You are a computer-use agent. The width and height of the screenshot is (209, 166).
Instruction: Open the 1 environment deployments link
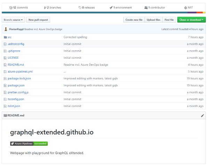pyautogui.click(x=121, y=8)
